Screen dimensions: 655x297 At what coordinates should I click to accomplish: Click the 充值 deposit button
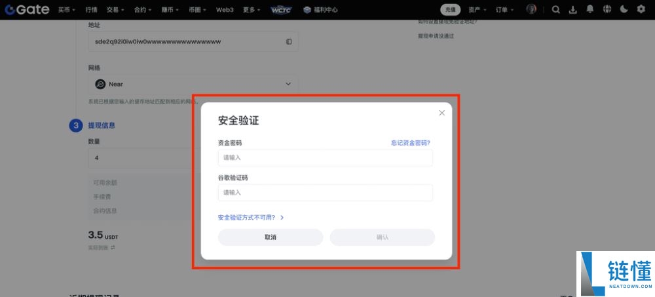tap(451, 10)
